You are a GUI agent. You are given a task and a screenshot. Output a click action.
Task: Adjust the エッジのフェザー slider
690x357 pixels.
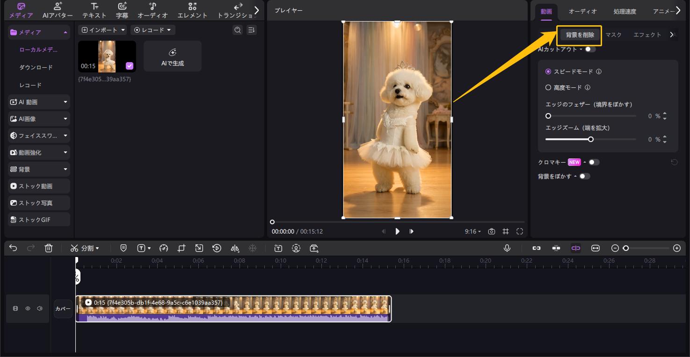pos(549,115)
